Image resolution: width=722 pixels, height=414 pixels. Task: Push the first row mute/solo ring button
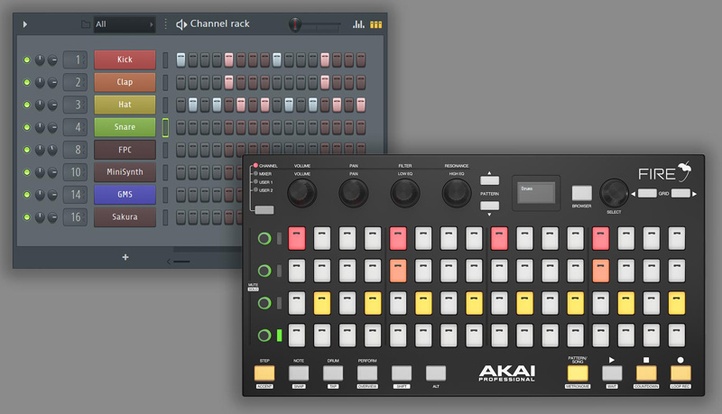tap(264, 238)
